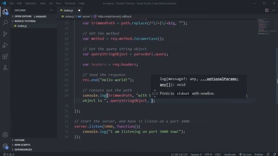Click the comment "// Console out the path"
Viewport: 278px width, 156px height.
tap(107, 90)
